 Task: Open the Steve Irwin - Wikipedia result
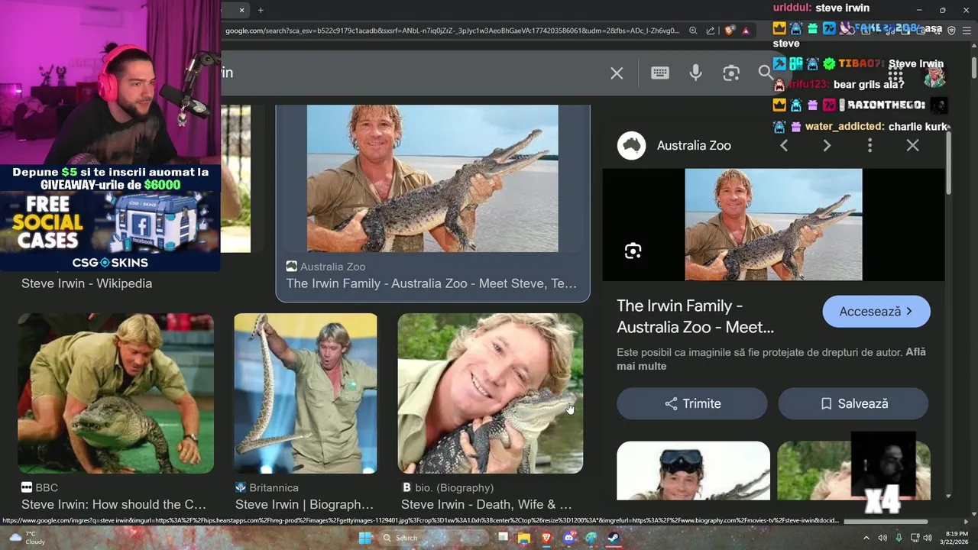[x=86, y=283]
